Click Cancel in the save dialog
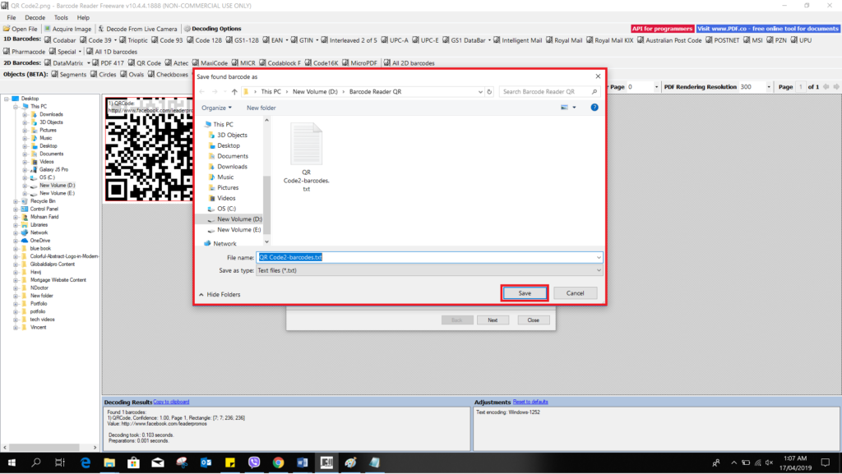 [x=575, y=293]
